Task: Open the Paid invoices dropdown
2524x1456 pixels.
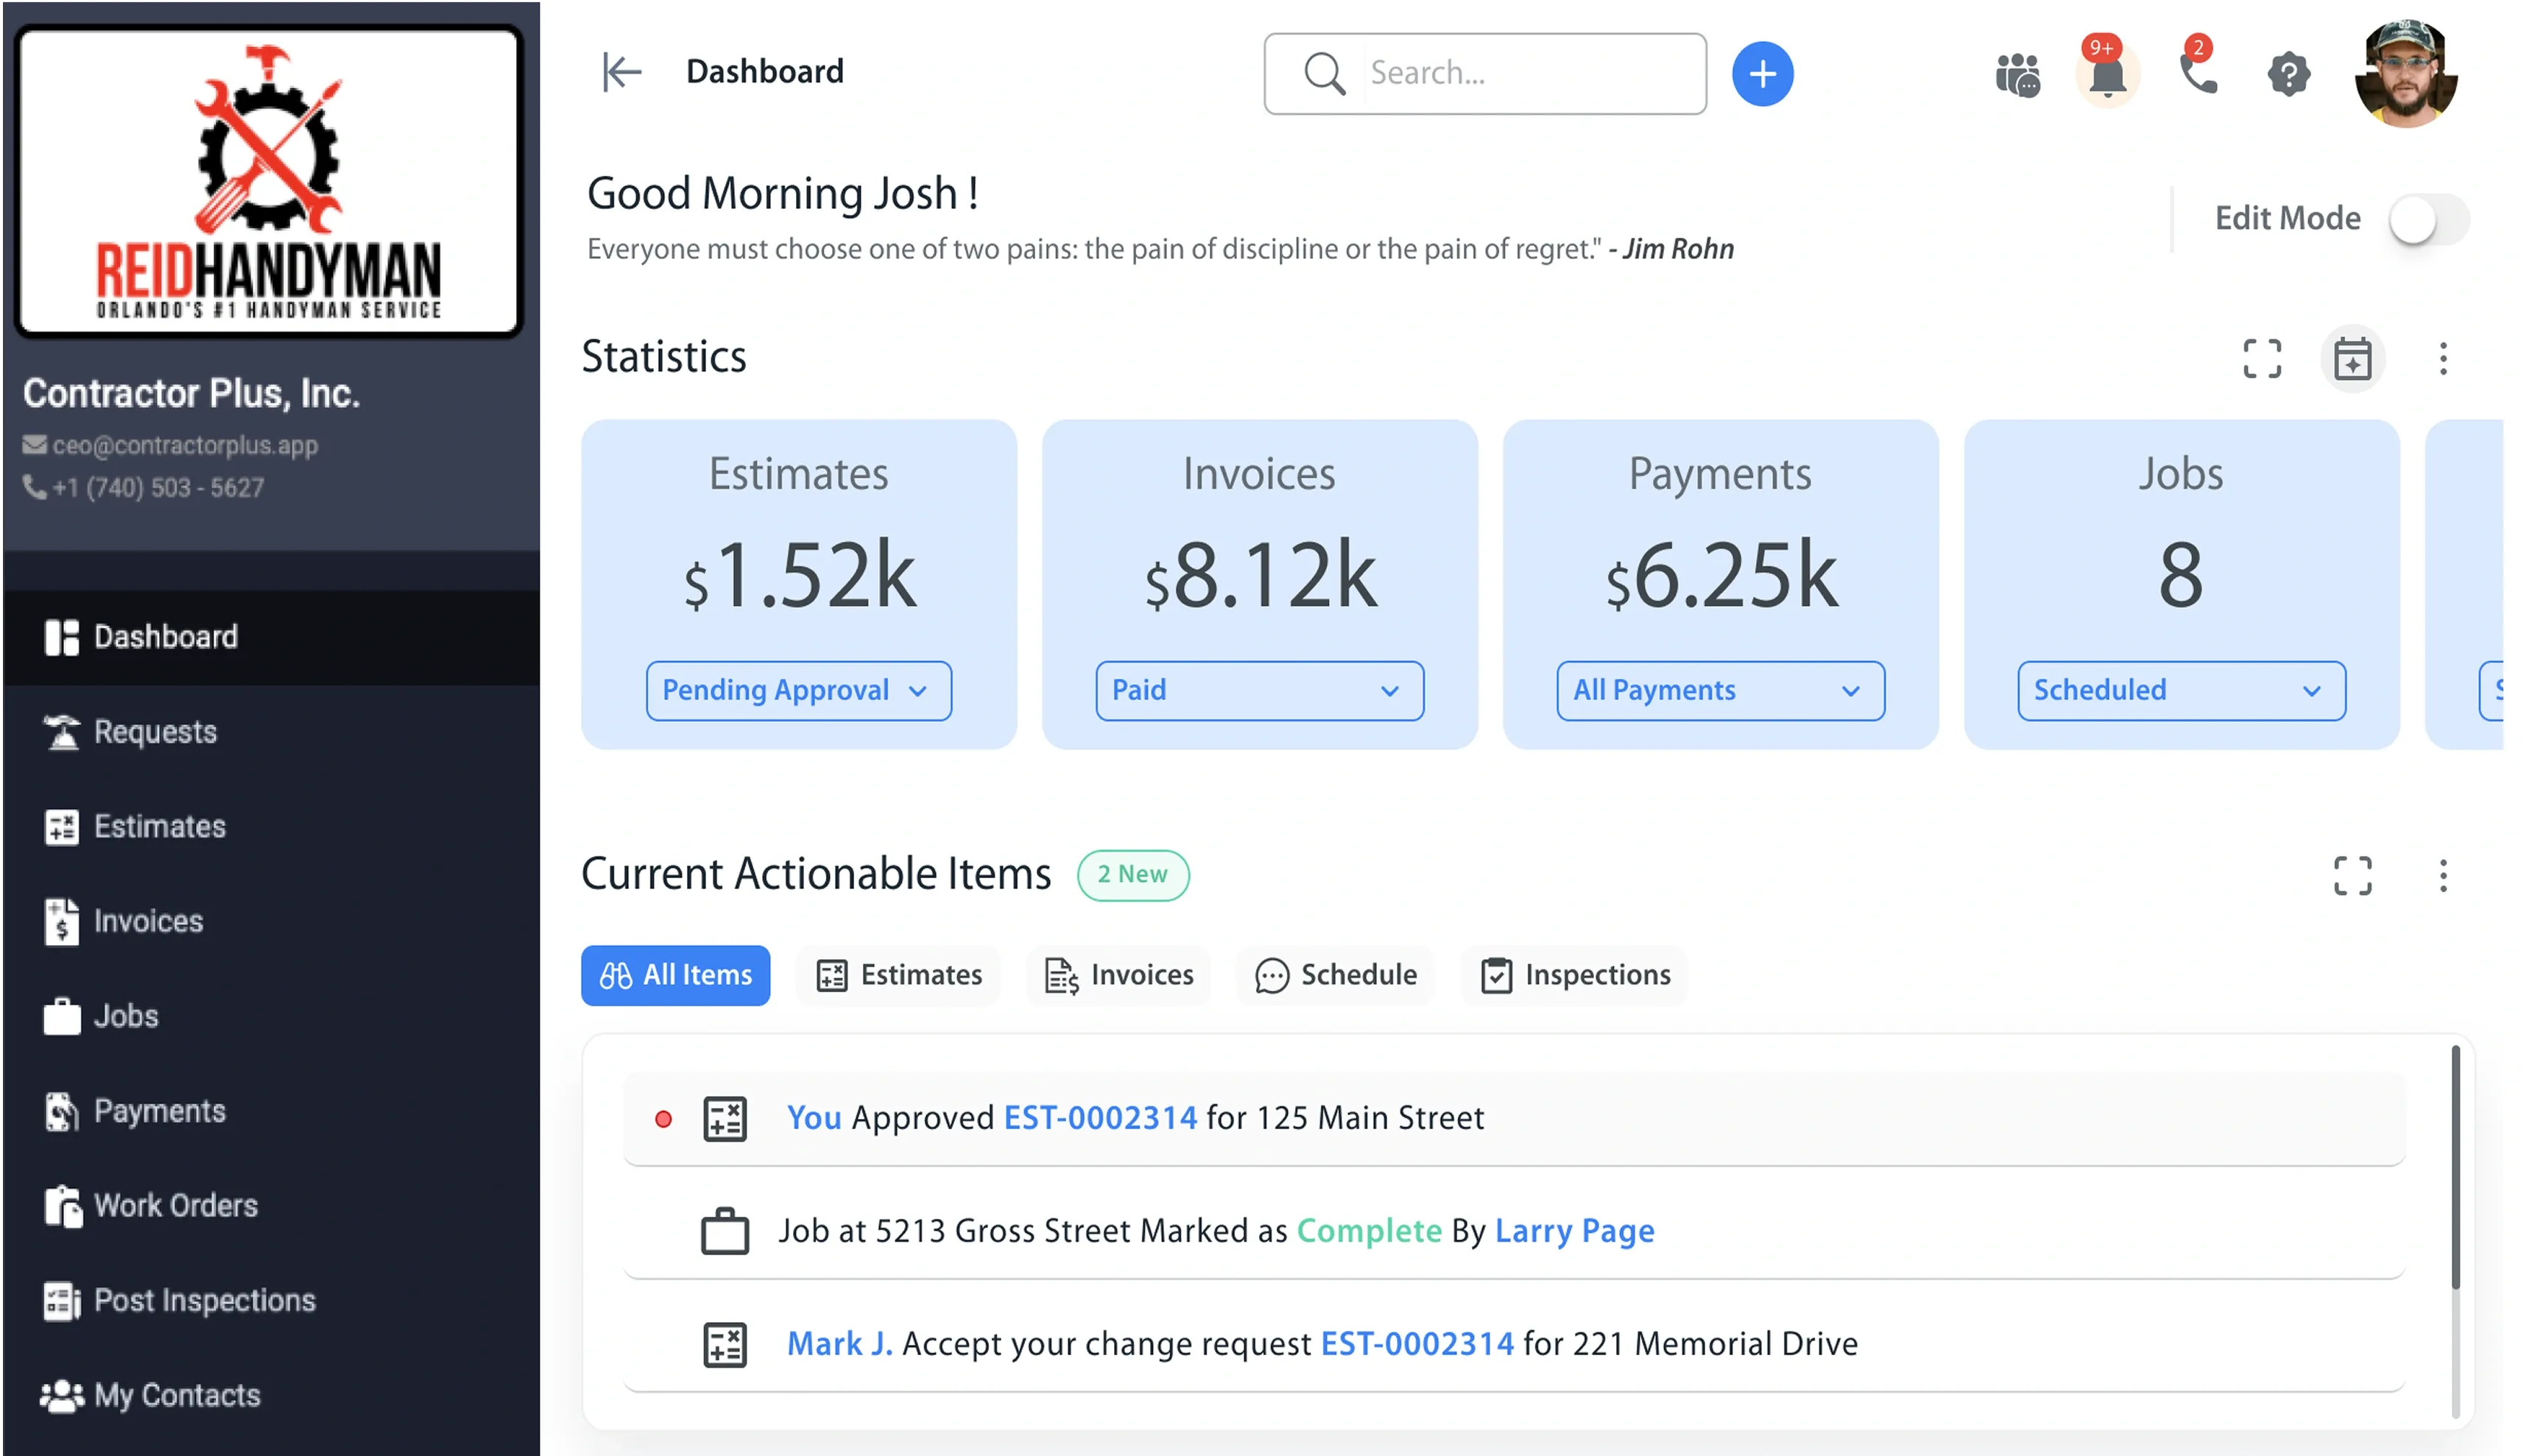Action: pyautogui.click(x=1259, y=691)
